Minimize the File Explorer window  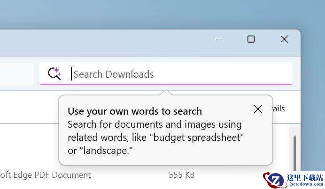[x=219, y=39]
